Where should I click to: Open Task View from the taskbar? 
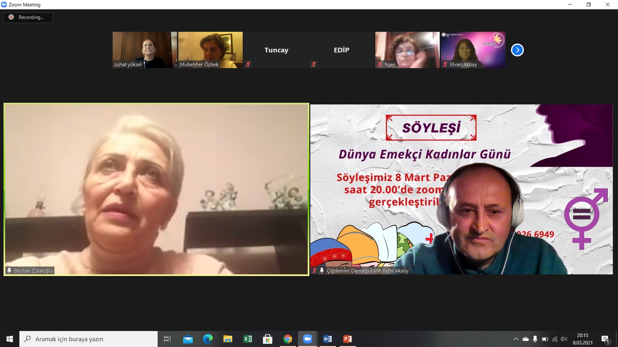(167, 339)
